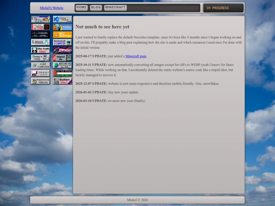Viewport: 275px width, 206px height.
Task: Click the 'Mistiel © 2026' footer text
Action: pos(137,200)
